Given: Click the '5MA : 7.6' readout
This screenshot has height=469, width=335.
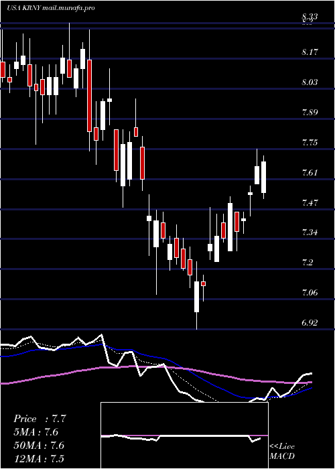Looking at the screenshot, I should point(36,432).
